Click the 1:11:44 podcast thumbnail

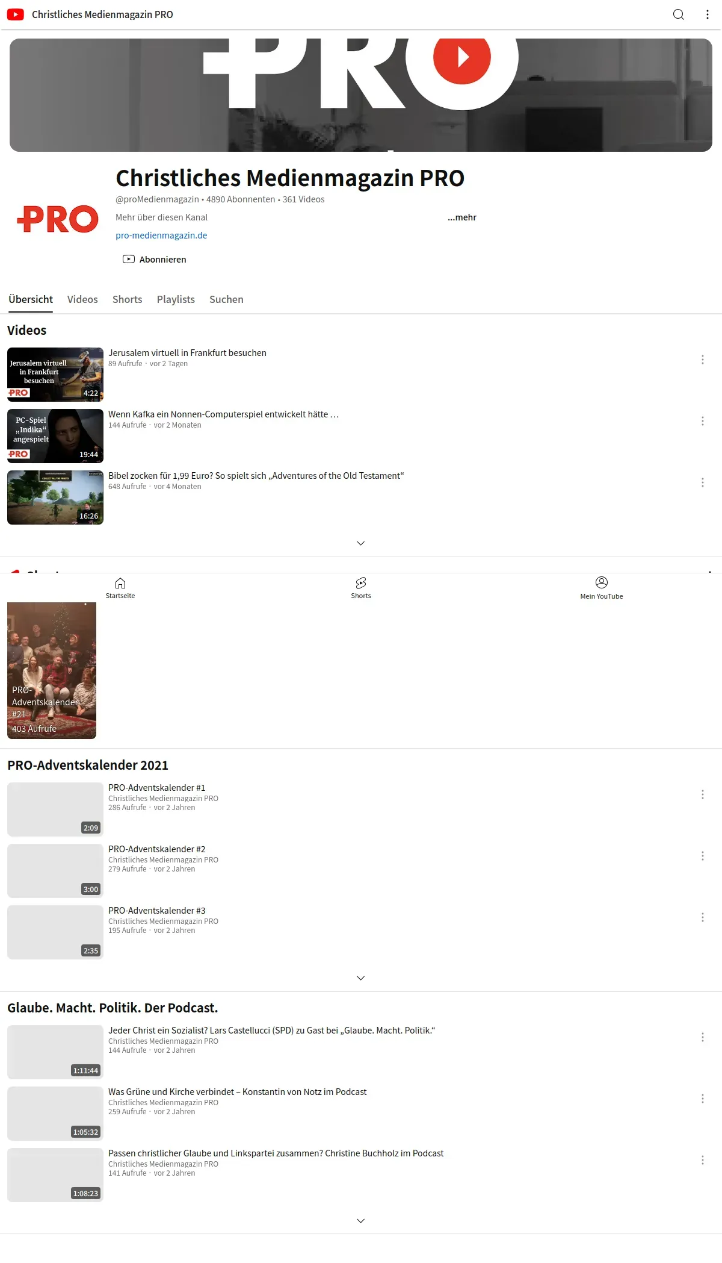click(x=55, y=1052)
